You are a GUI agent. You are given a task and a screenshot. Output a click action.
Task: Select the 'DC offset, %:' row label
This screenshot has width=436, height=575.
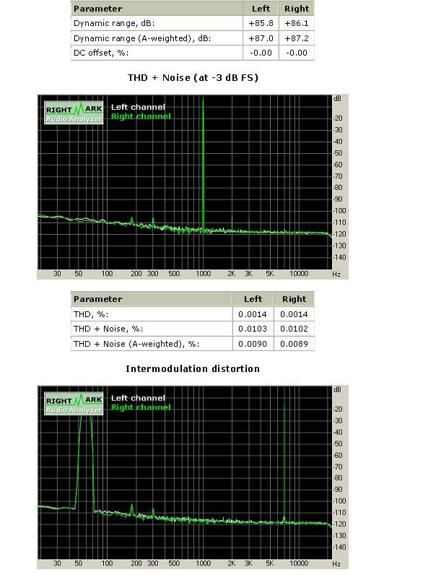click(x=100, y=53)
